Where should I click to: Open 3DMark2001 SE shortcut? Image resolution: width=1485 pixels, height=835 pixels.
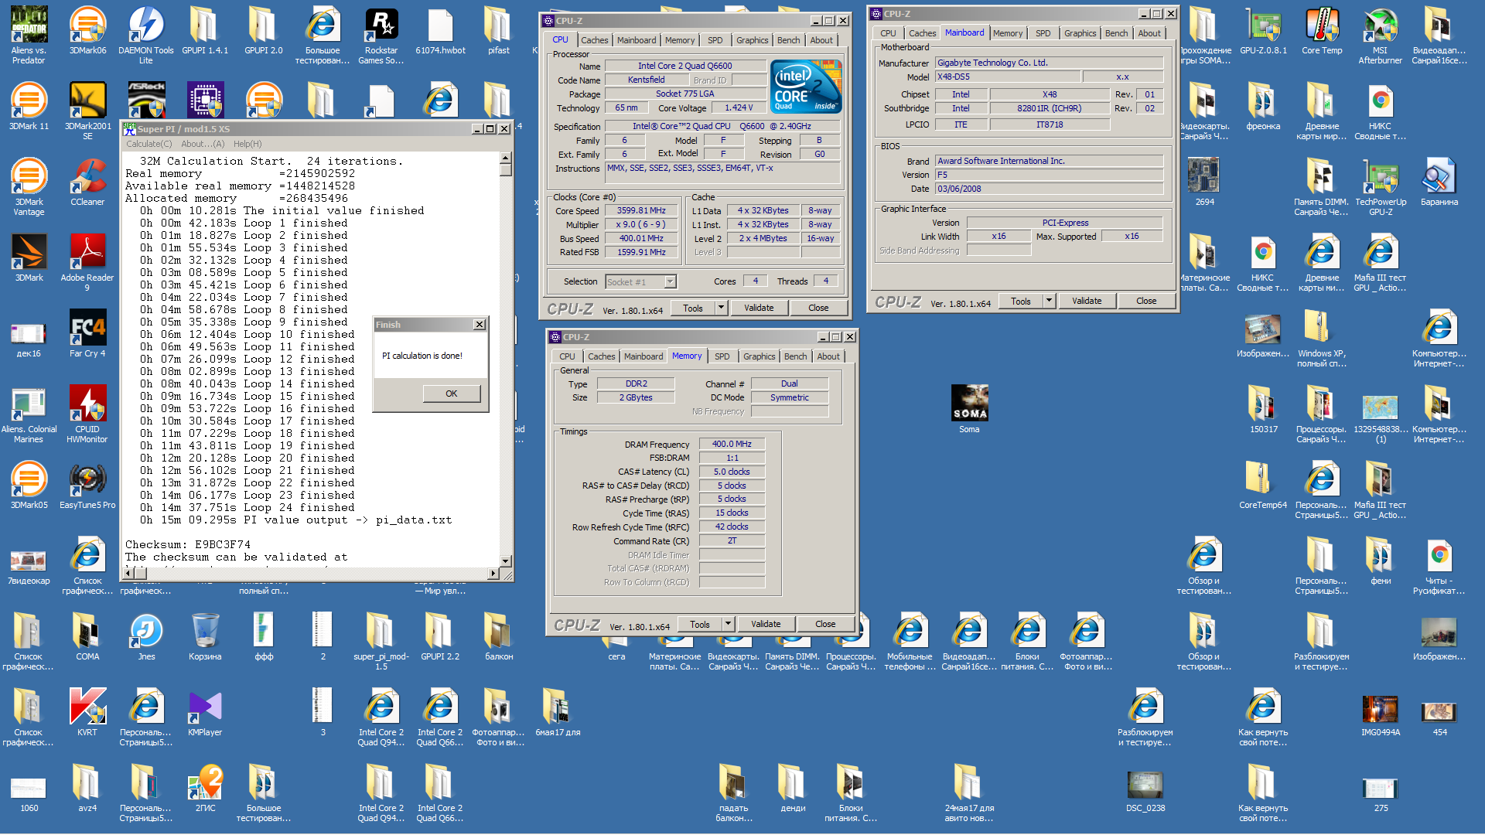click(x=87, y=103)
